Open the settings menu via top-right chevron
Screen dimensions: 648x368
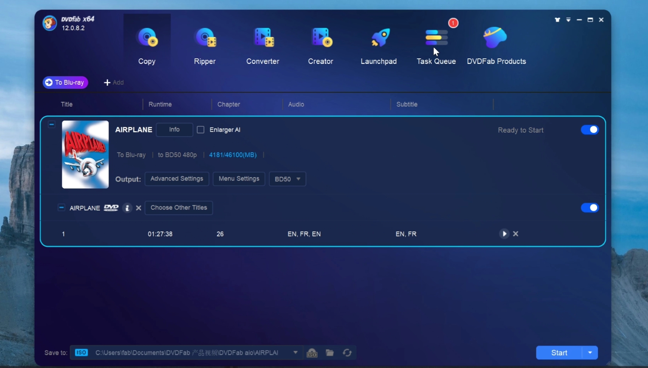click(568, 20)
